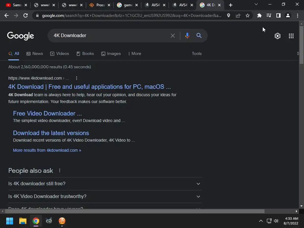This screenshot has width=304, height=228.
Task: Bookmark this tab with star icon
Action: (x=248, y=15)
